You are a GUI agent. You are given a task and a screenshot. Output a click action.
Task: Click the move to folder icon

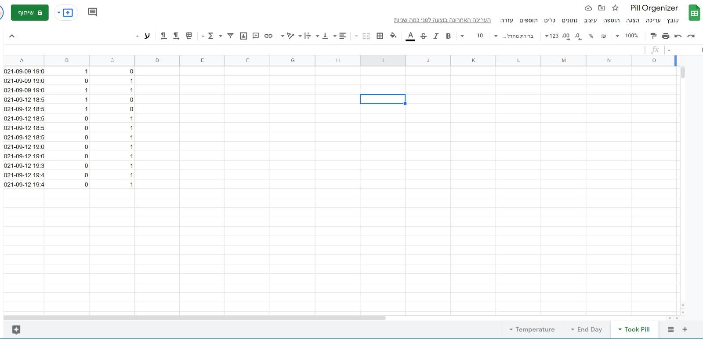tap(602, 8)
